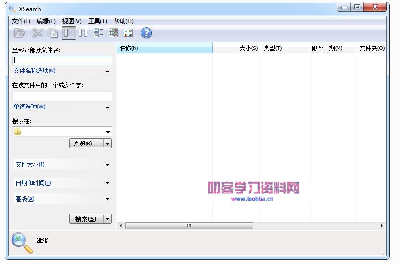The image size is (399, 265).
Task: Open the 搜索在 location dropdown
Action: (108, 132)
